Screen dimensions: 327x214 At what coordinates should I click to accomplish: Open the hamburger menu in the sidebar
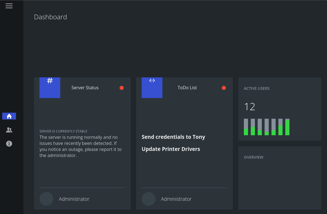tap(9, 6)
